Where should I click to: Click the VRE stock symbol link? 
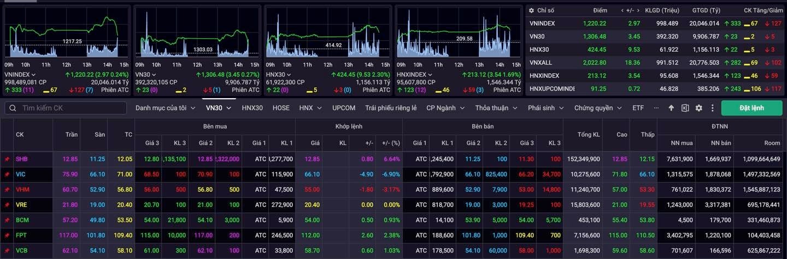21,204
